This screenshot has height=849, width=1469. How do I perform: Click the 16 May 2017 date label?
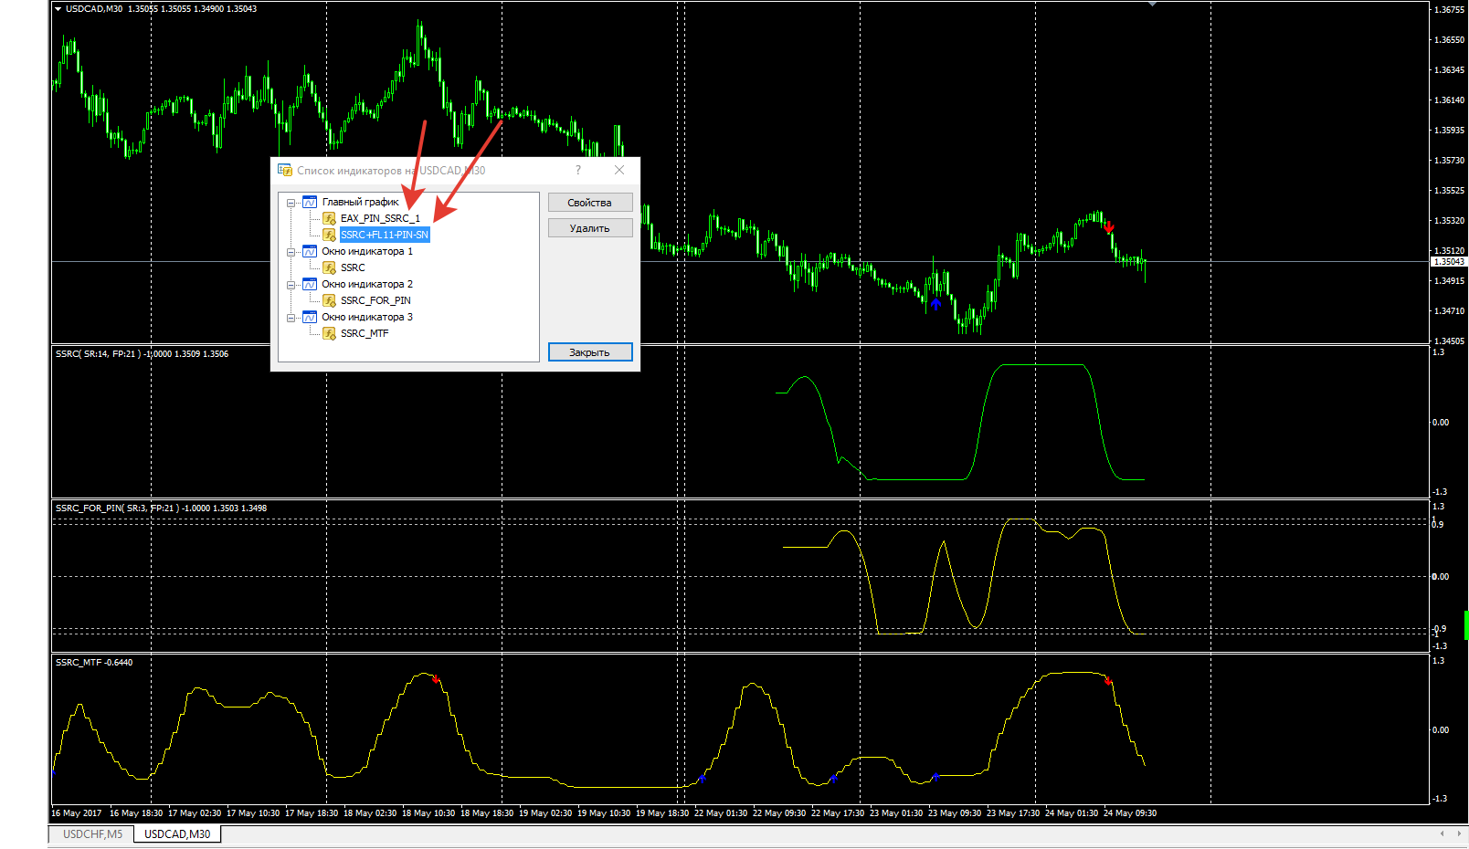coord(77,813)
